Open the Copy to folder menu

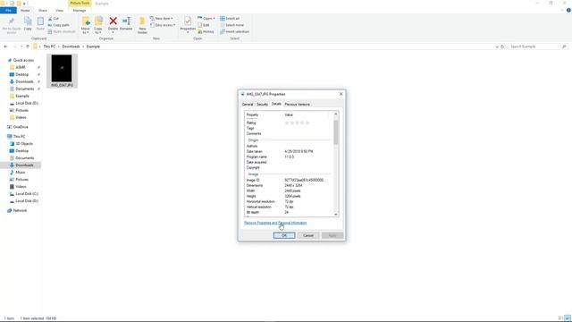click(x=98, y=25)
